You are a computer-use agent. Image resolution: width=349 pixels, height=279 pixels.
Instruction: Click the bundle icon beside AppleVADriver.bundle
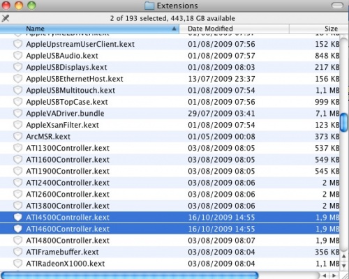17,113
